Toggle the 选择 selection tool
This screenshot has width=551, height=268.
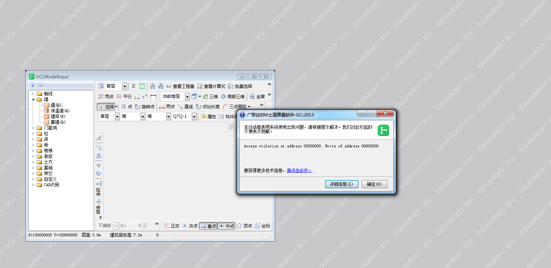[106, 106]
